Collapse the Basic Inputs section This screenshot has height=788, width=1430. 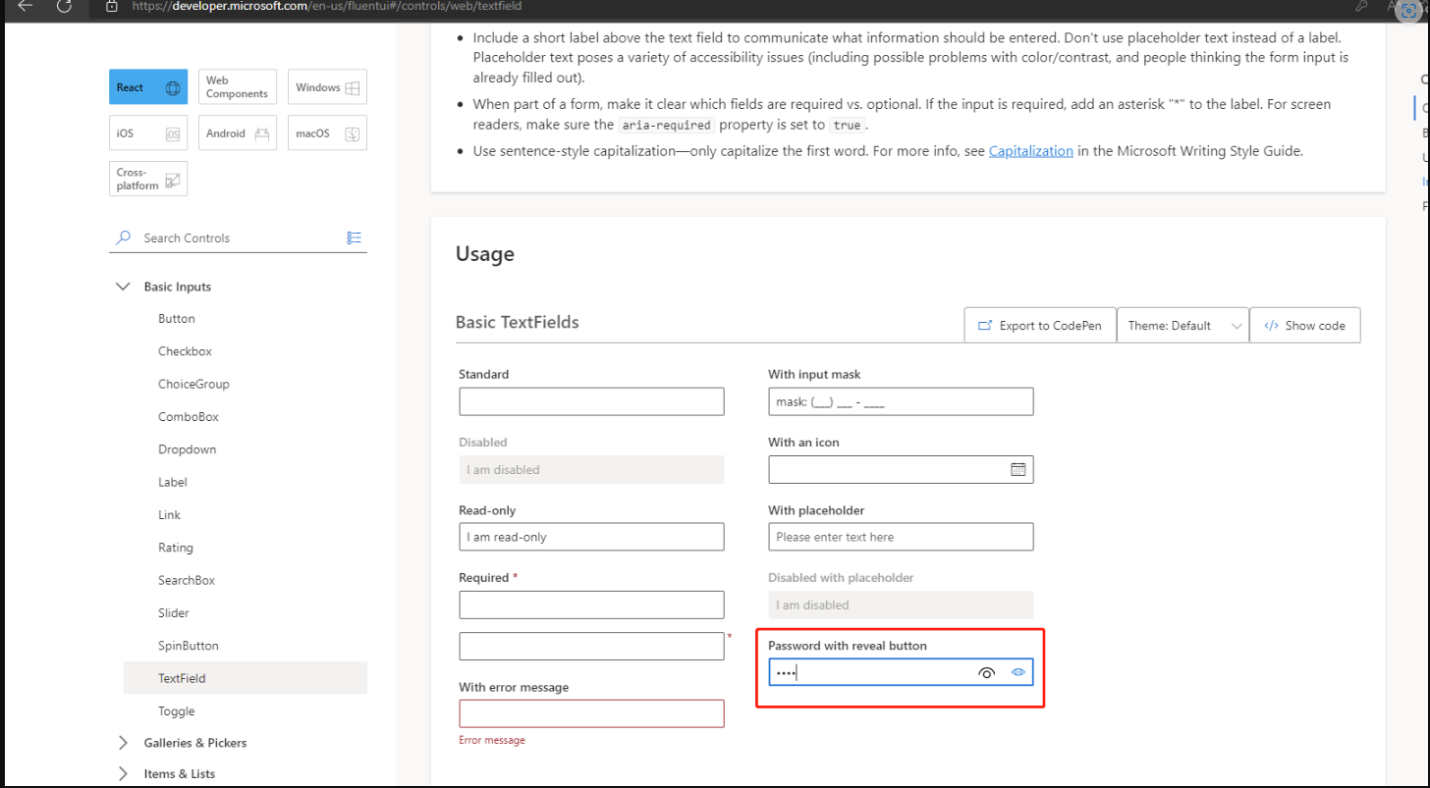(x=123, y=286)
